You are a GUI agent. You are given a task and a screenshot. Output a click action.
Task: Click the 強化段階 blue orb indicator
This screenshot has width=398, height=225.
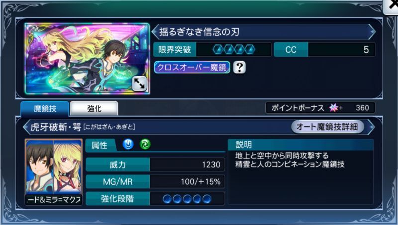pos(187,199)
